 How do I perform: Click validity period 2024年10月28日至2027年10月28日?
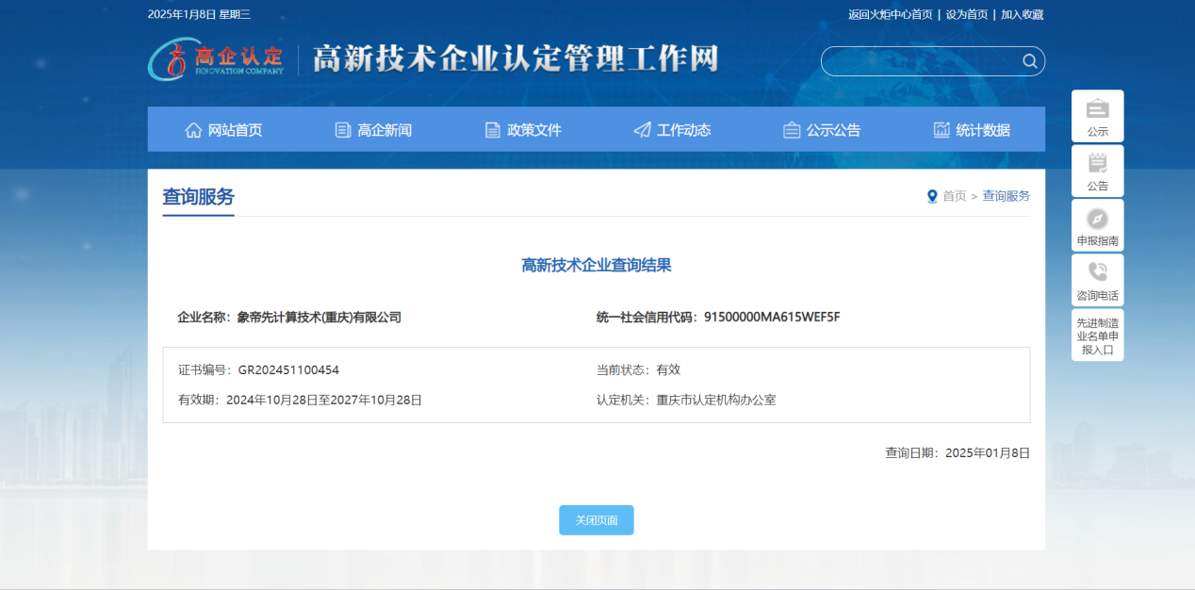pyautogui.click(x=324, y=401)
